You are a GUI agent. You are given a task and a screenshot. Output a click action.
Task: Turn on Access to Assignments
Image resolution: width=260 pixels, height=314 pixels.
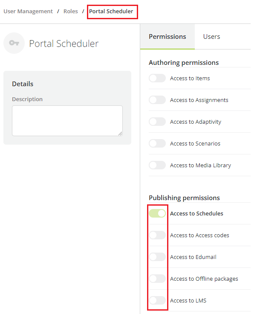click(157, 100)
